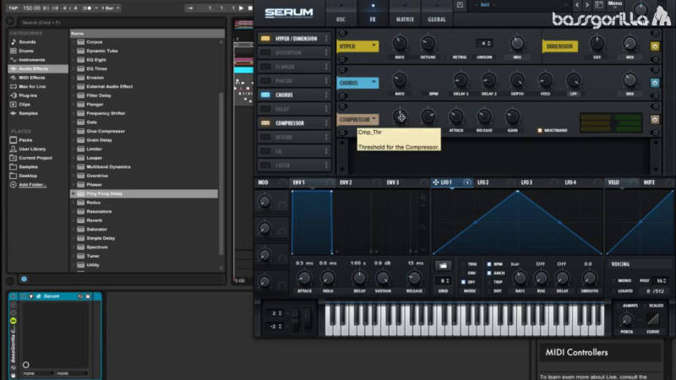Open Desktop folder under Places
The image size is (676, 380).
28,176
